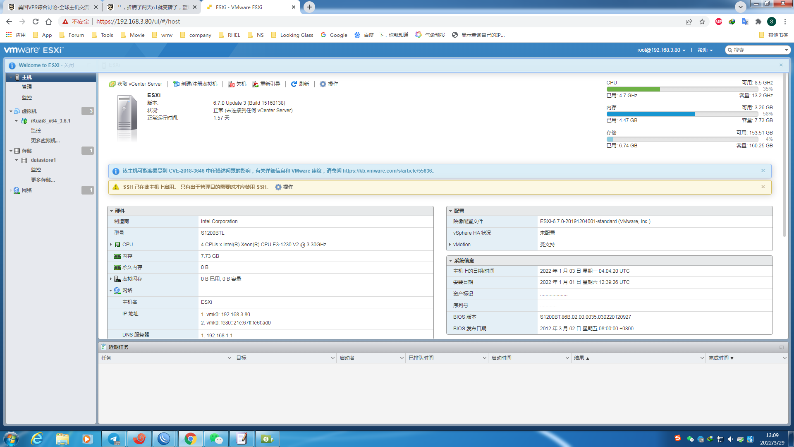Click the 网络 globe icon in navigator
This screenshot has width=794, height=447.
[17, 190]
